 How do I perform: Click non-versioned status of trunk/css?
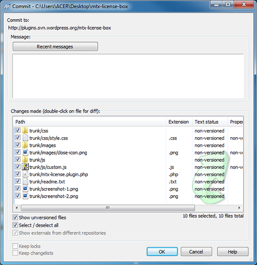209,131
